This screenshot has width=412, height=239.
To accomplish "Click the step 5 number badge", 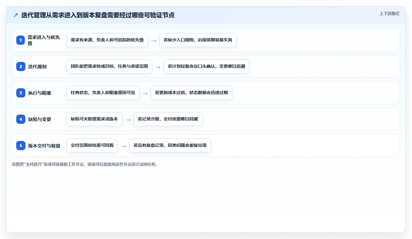I will point(21,146).
